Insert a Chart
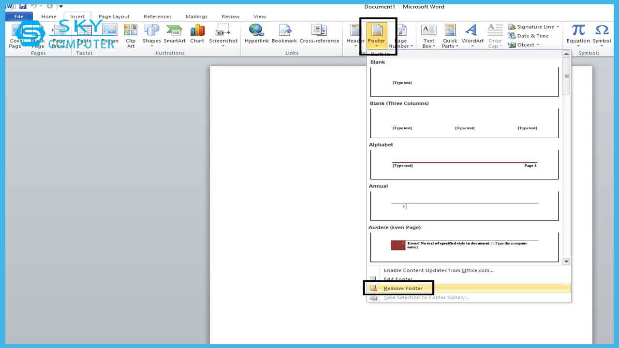 point(197,34)
